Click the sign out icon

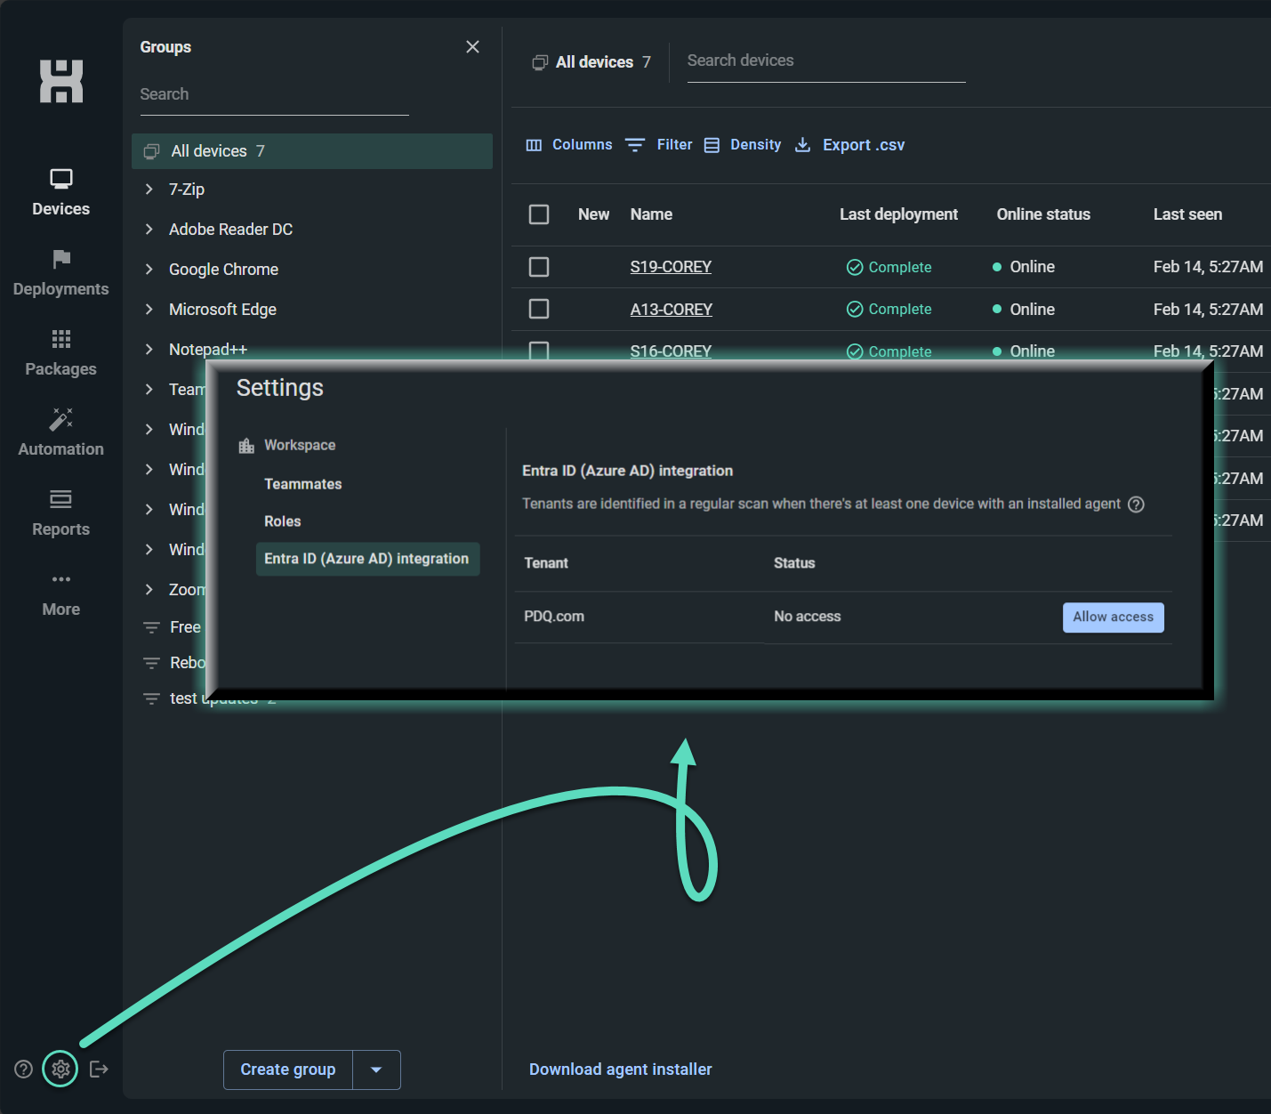click(99, 1069)
